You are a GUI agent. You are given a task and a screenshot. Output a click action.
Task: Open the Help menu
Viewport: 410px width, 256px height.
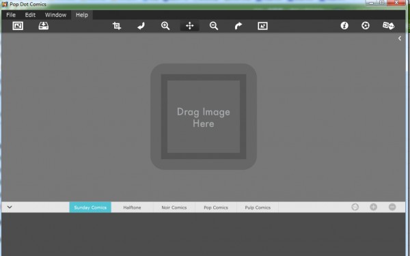tap(82, 15)
